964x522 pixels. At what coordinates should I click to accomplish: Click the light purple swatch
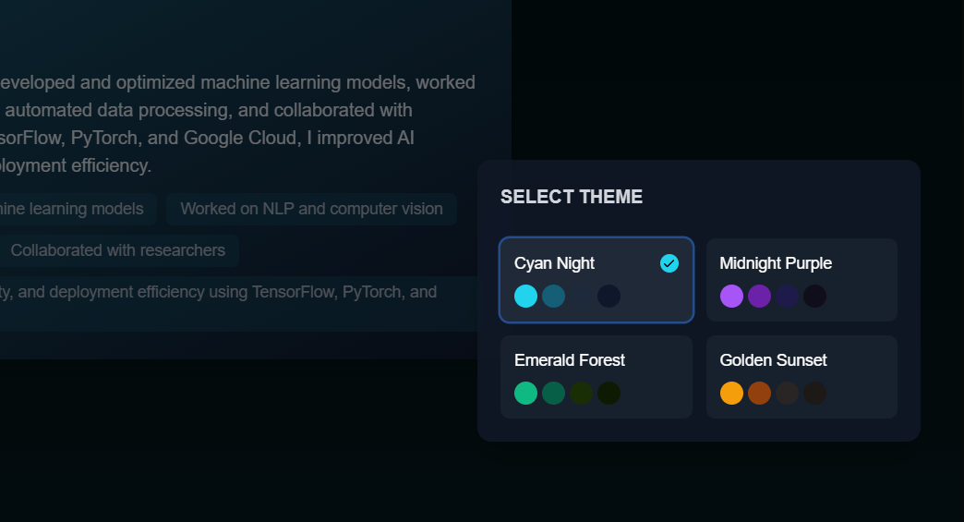731,296
